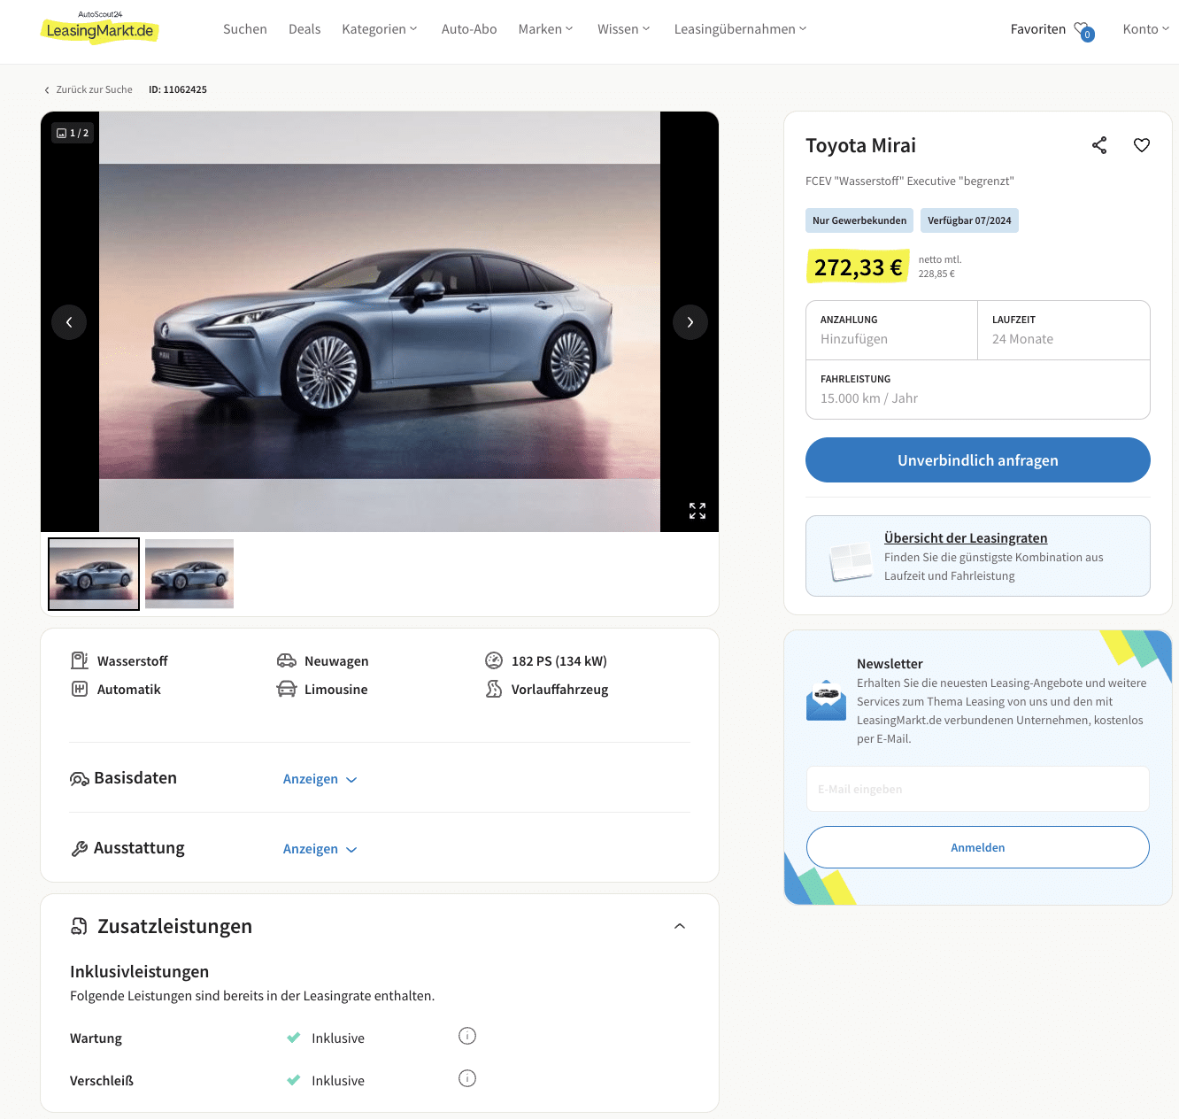Go to Suchen in navigation

pyautogui.click(x=245, y=29)
